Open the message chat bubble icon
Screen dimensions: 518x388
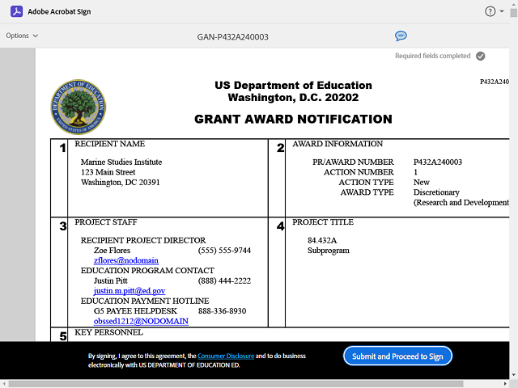[x=401, y=36]
